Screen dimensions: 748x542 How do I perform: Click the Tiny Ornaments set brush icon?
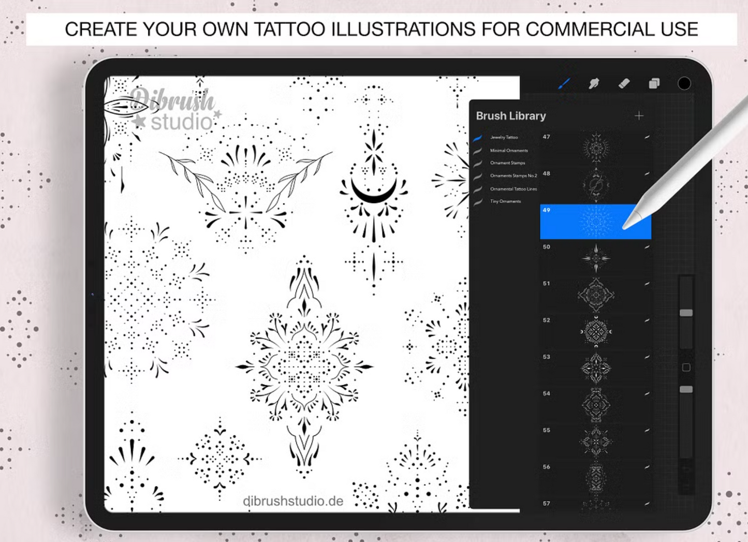(x=477, y=201)
